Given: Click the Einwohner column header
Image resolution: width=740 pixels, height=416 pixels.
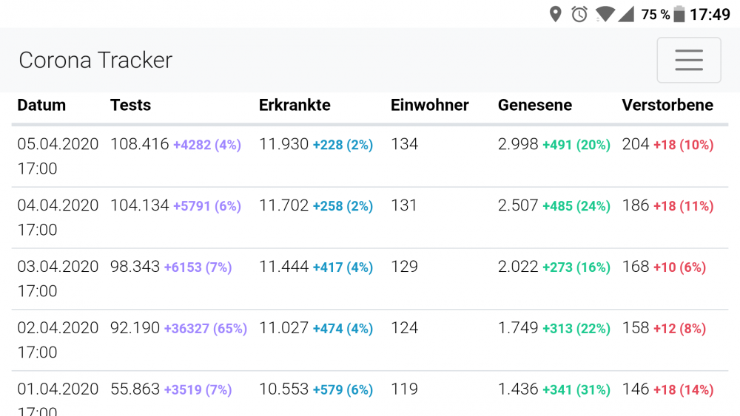Looking at the screenshot, I should (x=429, y=105).
